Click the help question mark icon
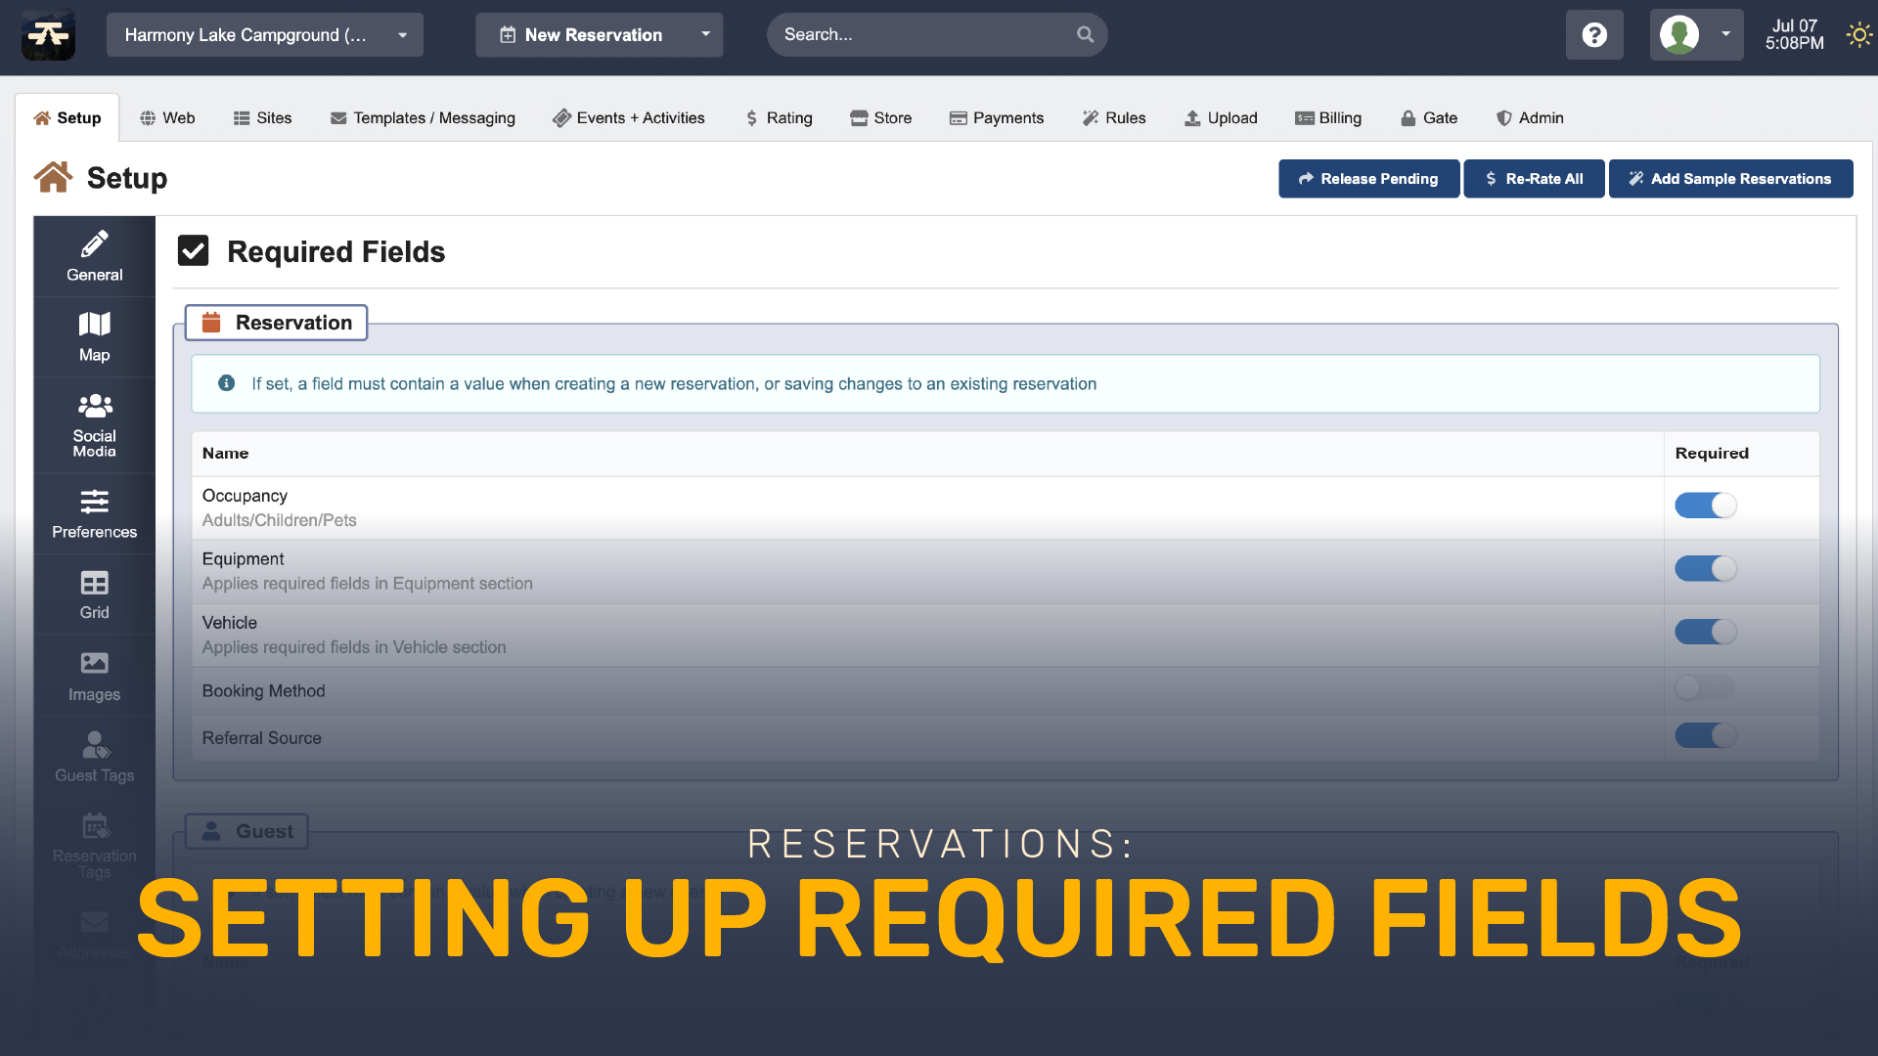Screen dimensions: 1878x1056 [1594, 35]
